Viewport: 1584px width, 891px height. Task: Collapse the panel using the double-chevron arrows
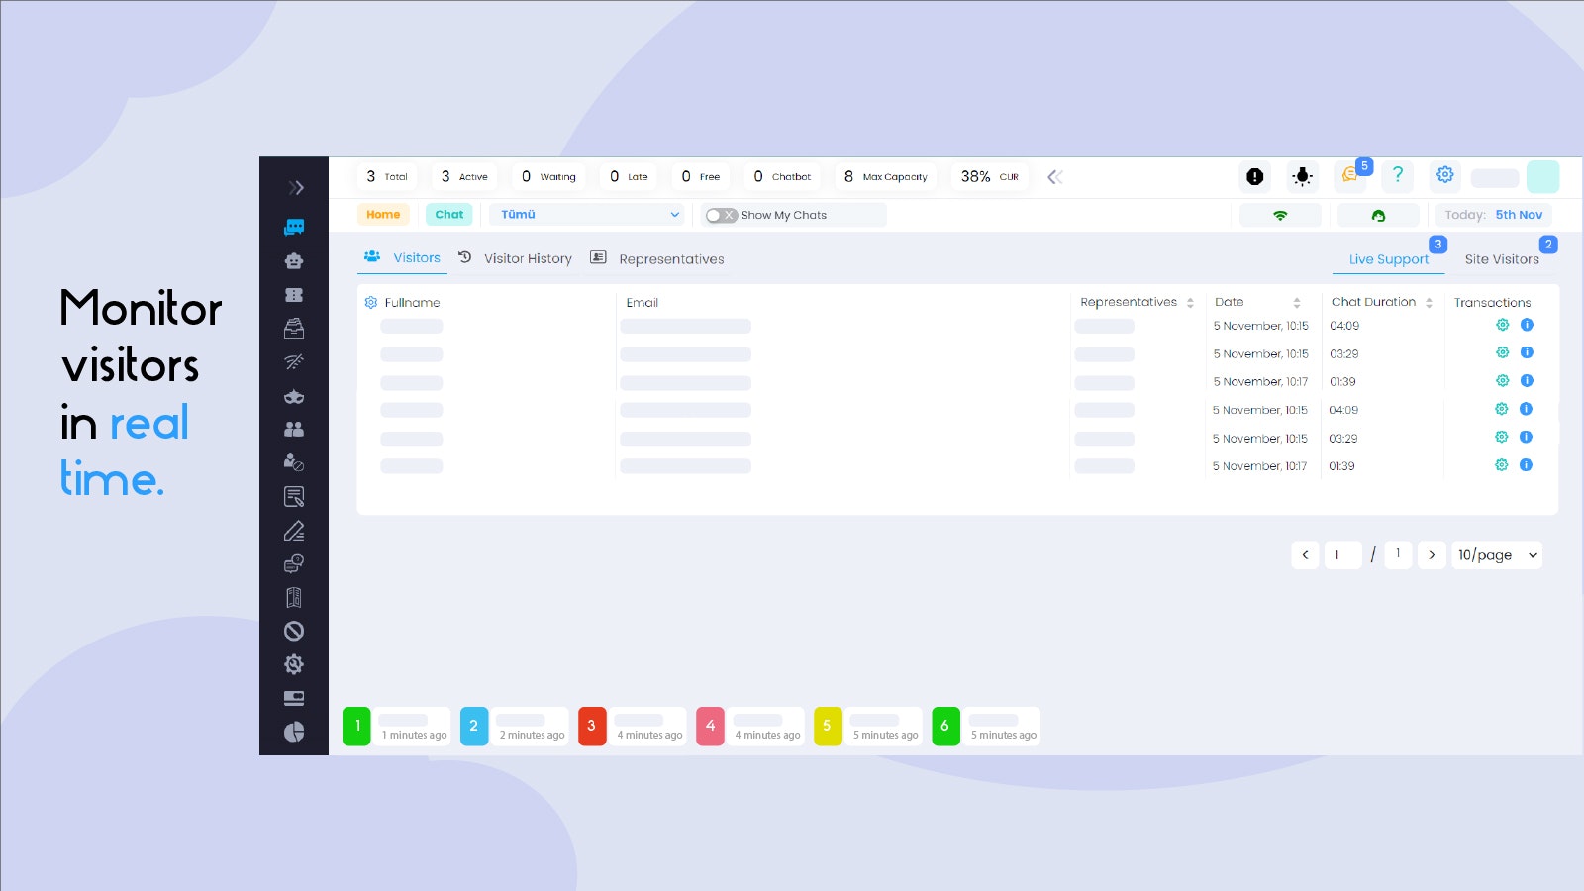tap(1054, 176)
